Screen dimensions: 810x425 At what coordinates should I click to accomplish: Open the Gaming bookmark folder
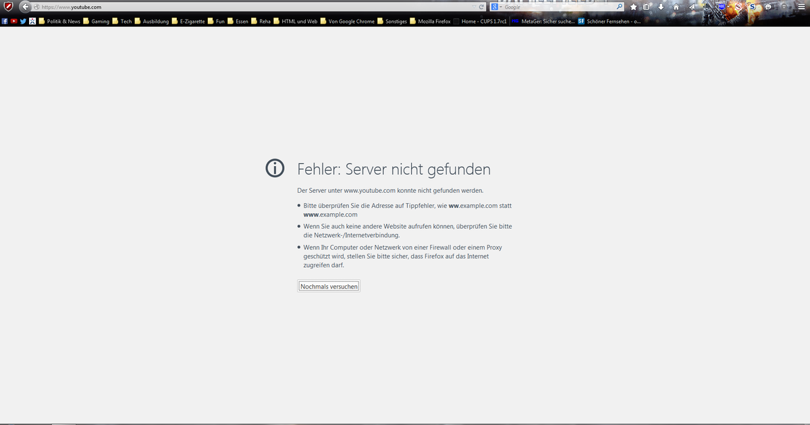(x=96, y=21)
